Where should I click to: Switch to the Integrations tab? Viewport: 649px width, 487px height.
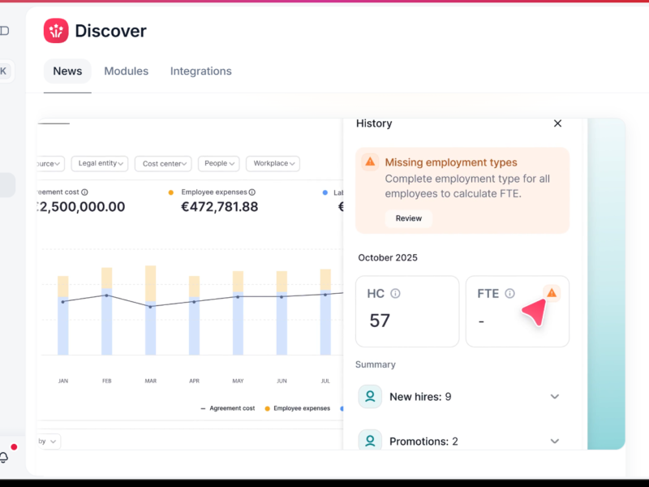click(200, 71)
